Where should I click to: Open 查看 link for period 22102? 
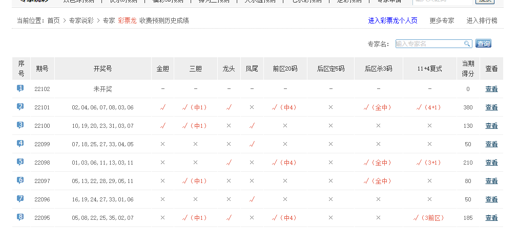tap(491, 89)
